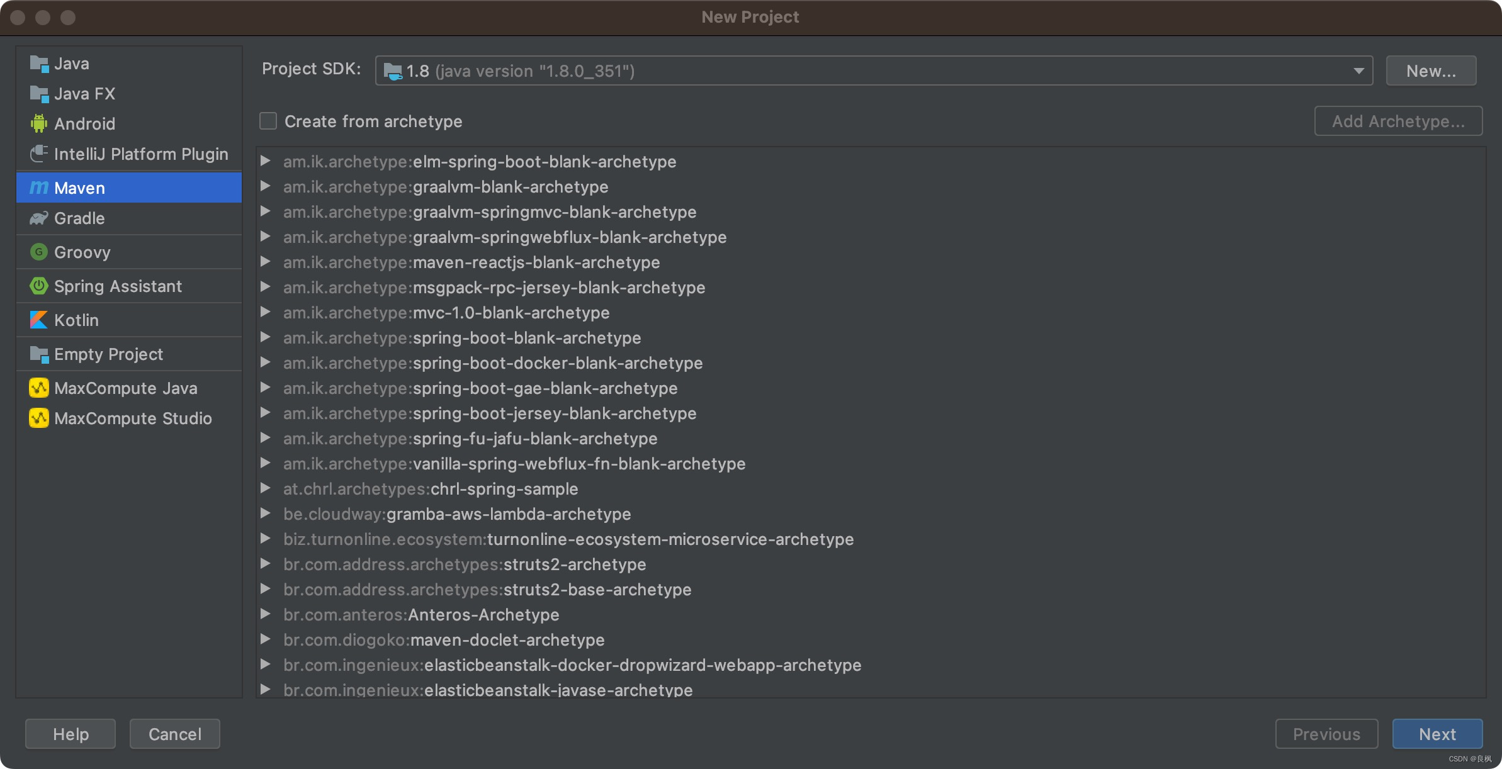Expand the chrl-spring-sample archetype arrow

266,488
